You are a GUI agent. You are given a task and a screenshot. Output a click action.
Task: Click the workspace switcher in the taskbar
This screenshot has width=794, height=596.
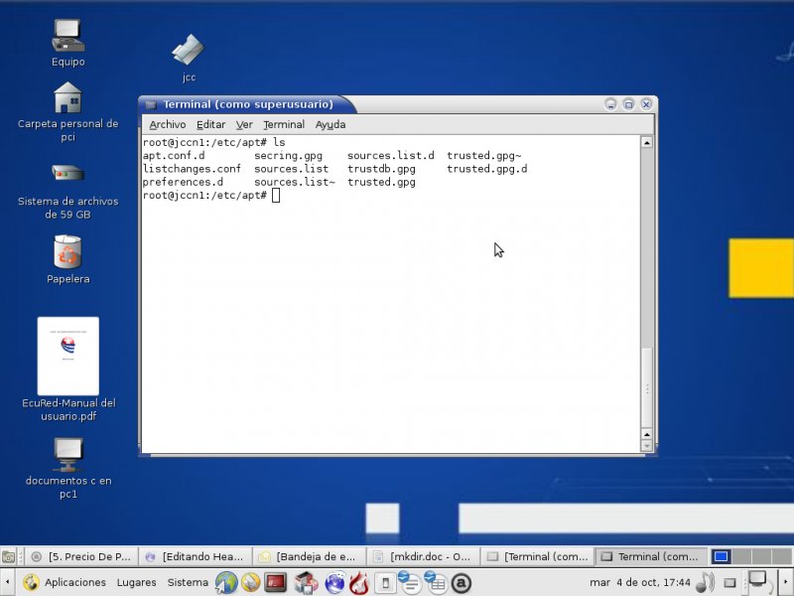[x=722, y=557]
